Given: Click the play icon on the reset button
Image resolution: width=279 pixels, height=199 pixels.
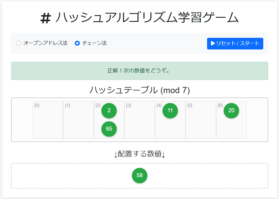Looking at the screenshot, I should (213, 43).
